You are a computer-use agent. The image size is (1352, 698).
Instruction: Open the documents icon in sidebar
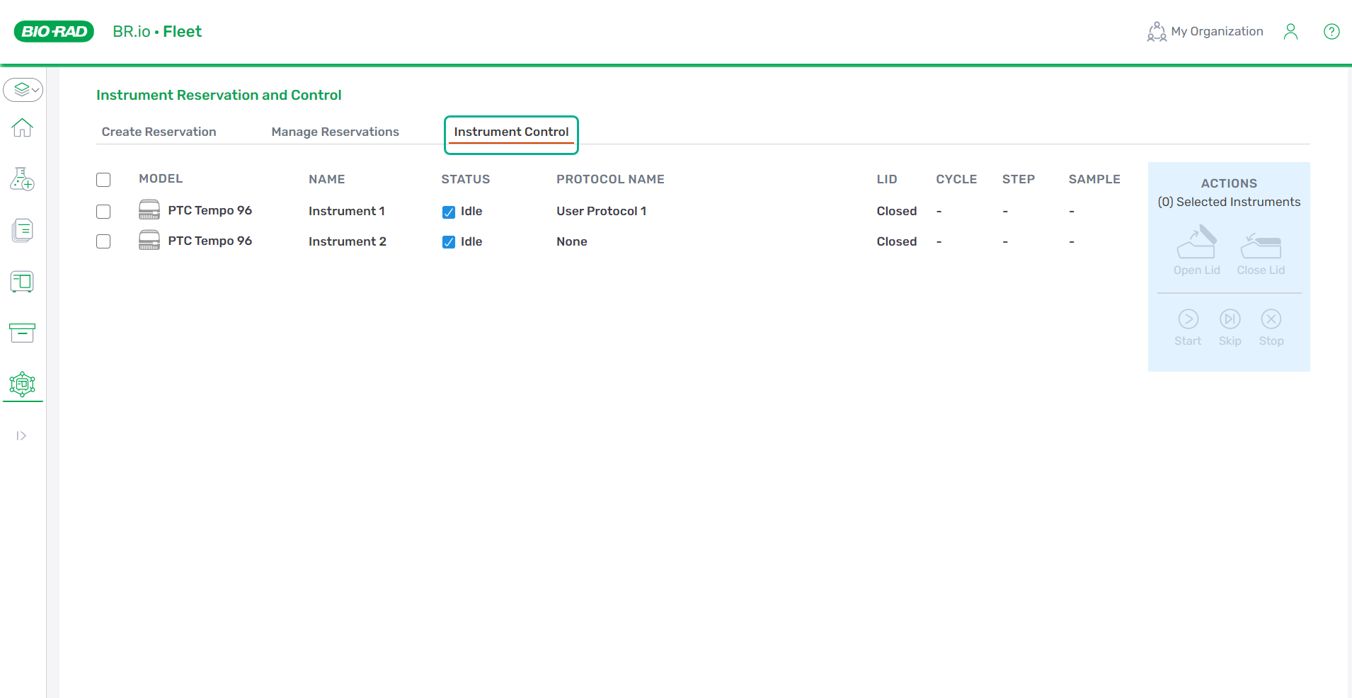pos(23,231)
